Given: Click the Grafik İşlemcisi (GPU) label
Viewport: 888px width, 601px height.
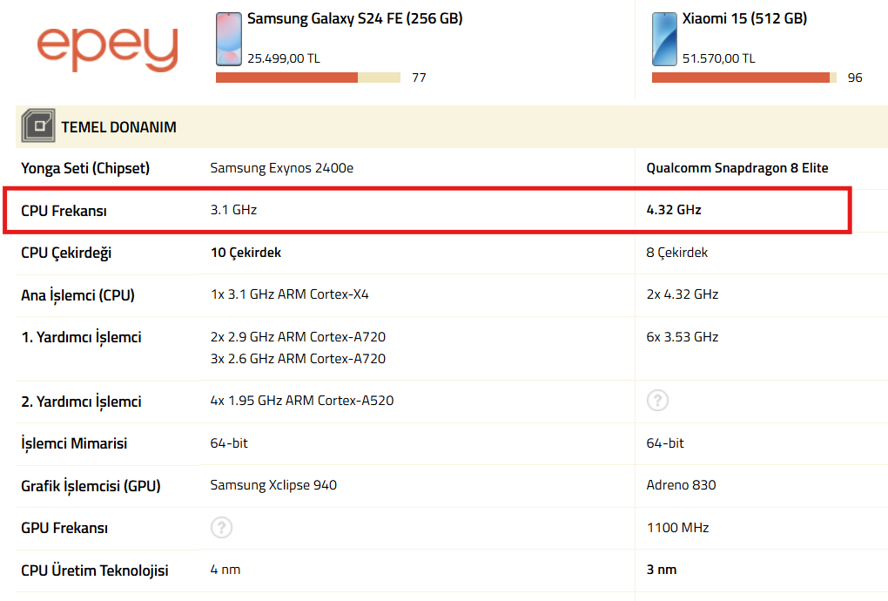Looking at the screenshot, I should coord(91,486).
